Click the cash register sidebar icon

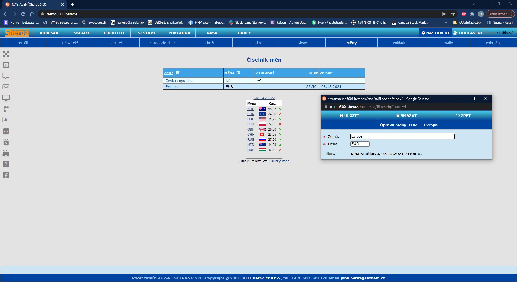[6, 153]
